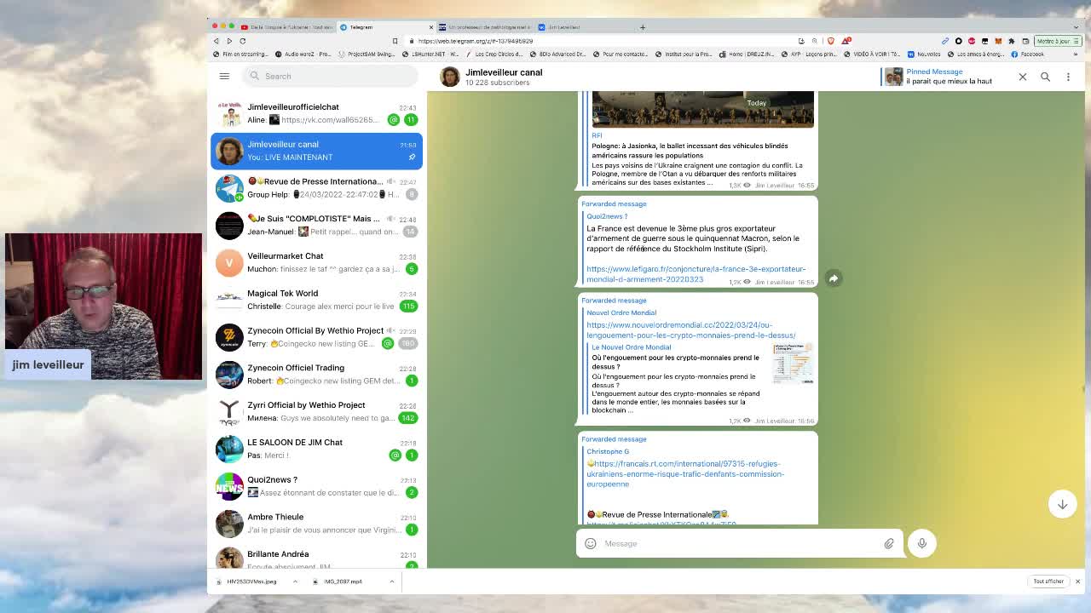Close the pinned message bar
This screenshot has height=613, width=1091.
pos(1022,77)
